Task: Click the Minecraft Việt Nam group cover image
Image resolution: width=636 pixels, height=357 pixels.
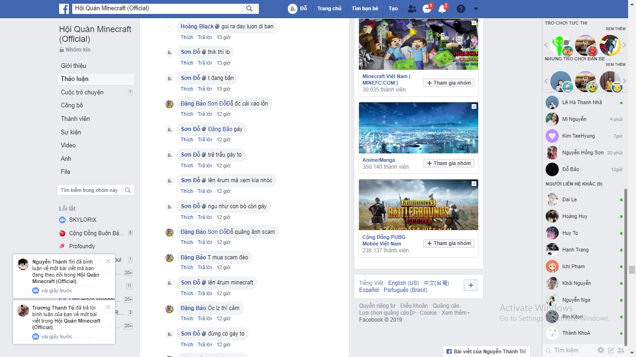Action: point(419,45)
